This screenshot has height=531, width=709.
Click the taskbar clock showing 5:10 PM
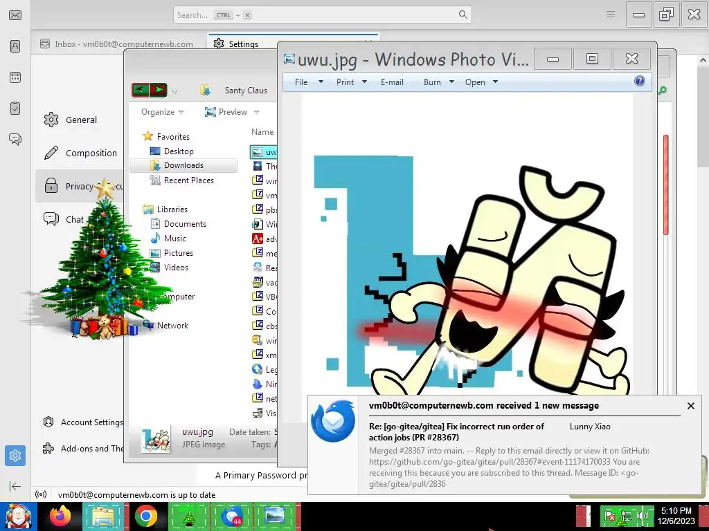click(676, 516)
